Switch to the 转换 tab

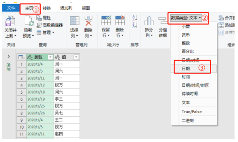(x=47, y=8)
